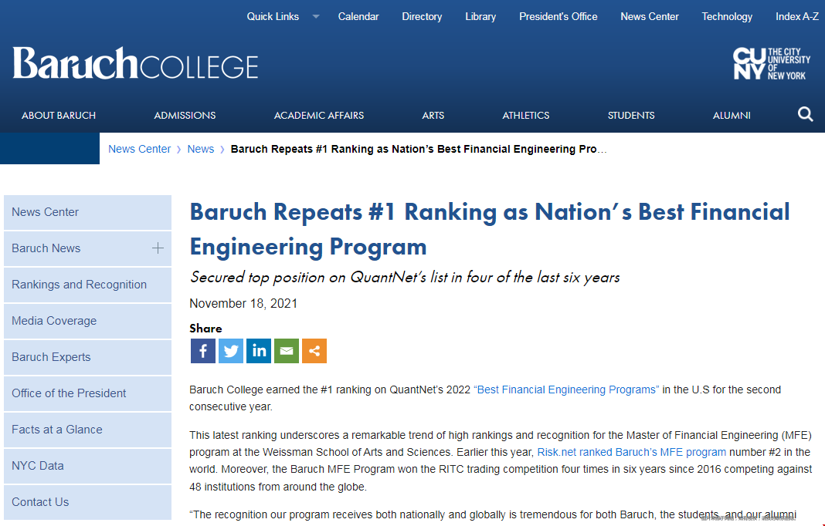Click the italic QuantNet subtitle
The width and height of the screenshot is (825, 526).
point(405,277)
